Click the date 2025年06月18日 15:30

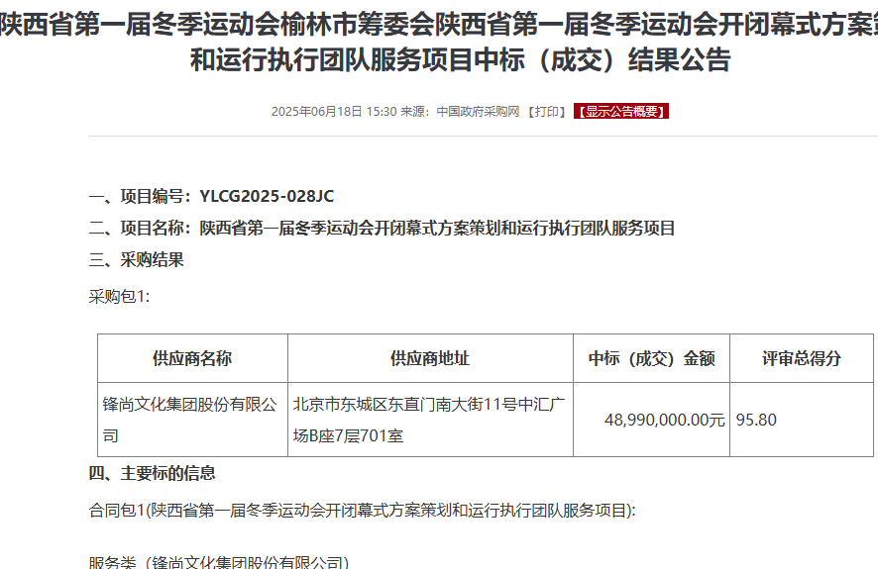click(334, 112)
